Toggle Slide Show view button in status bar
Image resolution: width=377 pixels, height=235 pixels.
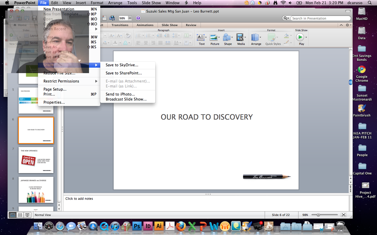click(x=27, y=215)
